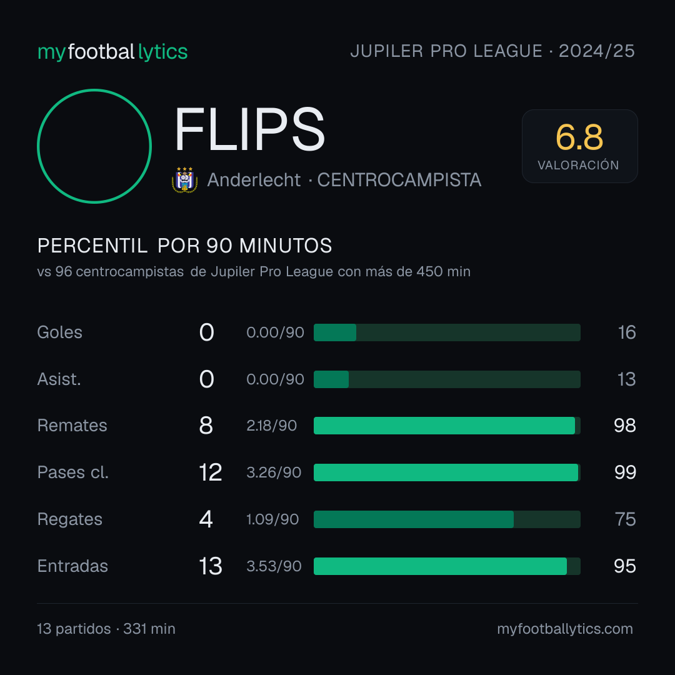Click the 13 partidos · 331 min footer
Viewport: 675px width, 675px height.
click(x=106, y=629)
